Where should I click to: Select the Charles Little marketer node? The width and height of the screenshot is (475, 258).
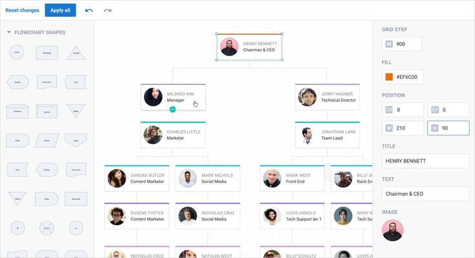click(173, 134)
